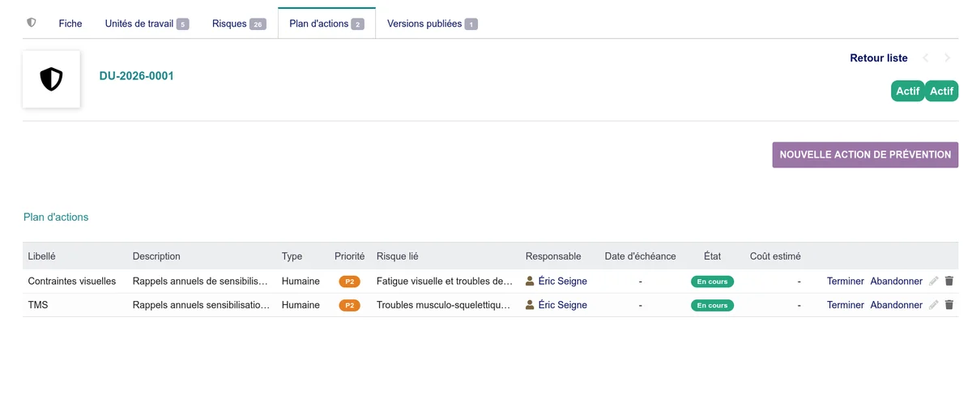Switch to the Fiche tab

click(70, 23)
